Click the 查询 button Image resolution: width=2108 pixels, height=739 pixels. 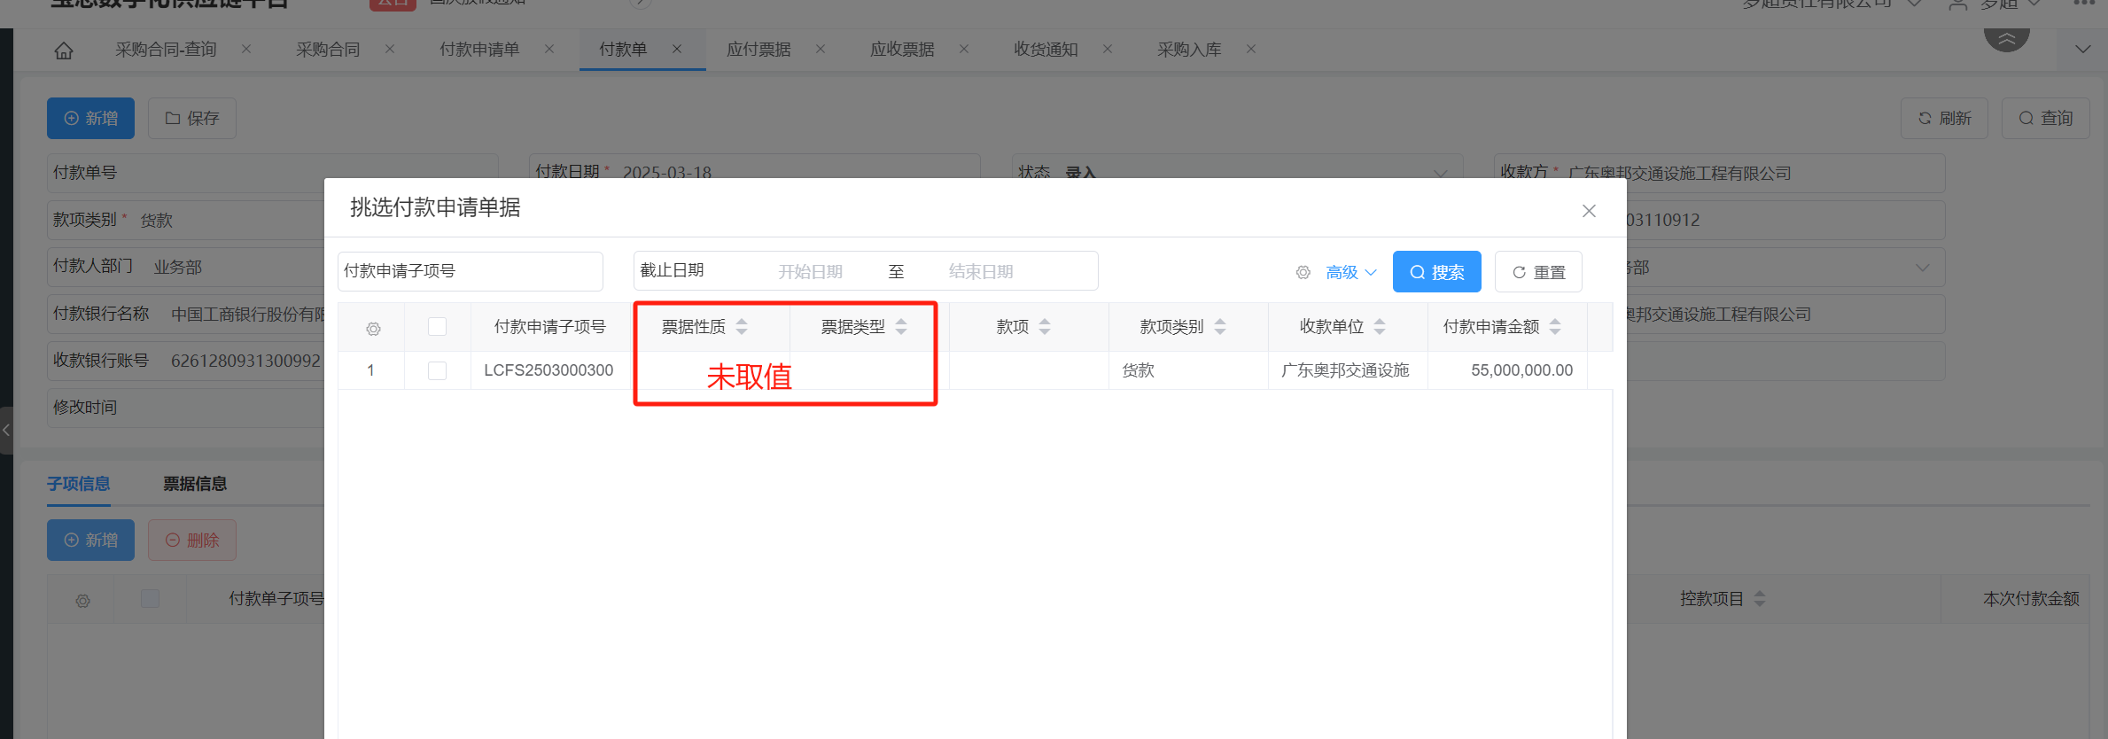[2045, 119]
